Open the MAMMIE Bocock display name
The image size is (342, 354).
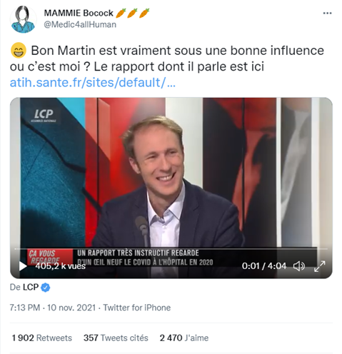(x=79, y=13)
